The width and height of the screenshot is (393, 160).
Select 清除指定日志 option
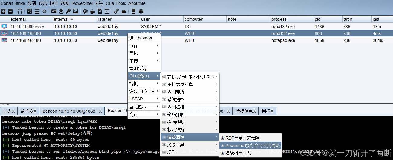tap(250, 153)
